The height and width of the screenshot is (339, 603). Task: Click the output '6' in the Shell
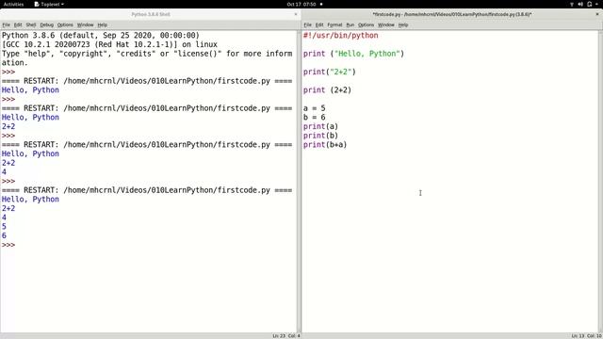pyautogui.click(x=4, y=235)
